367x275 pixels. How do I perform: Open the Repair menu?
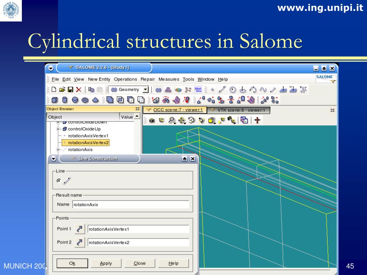pos(148,79)
